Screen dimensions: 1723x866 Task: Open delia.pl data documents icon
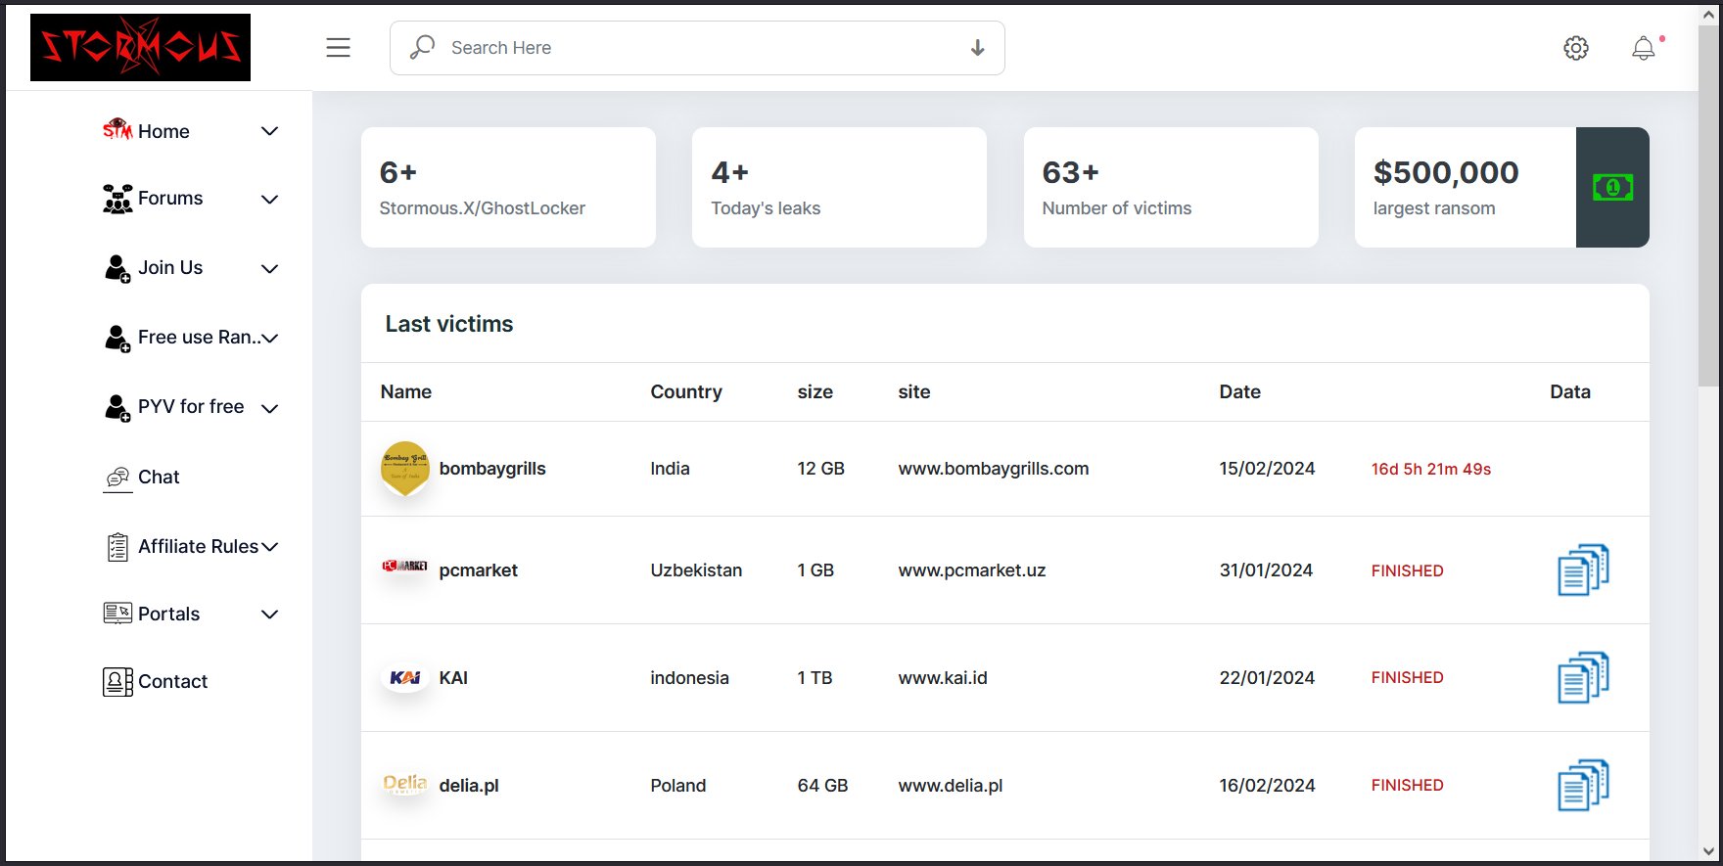1583,785
